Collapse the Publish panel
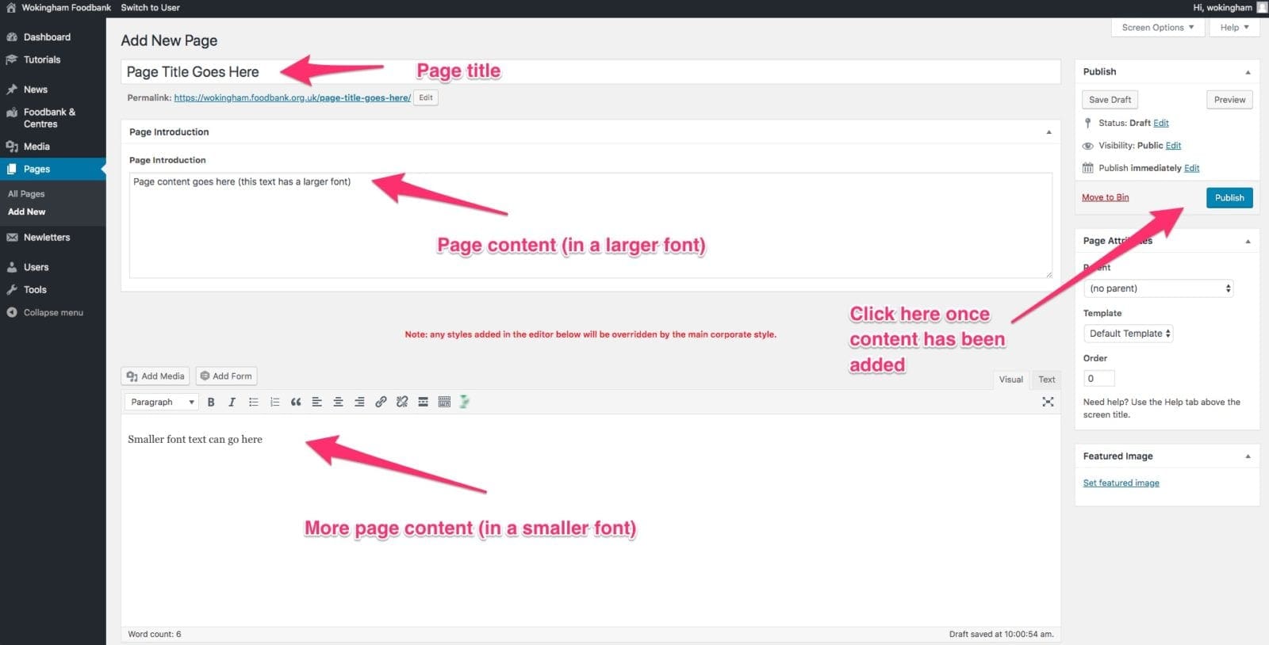The width and height of the screenshot is (1269, 645). (x=1248, y=72)
